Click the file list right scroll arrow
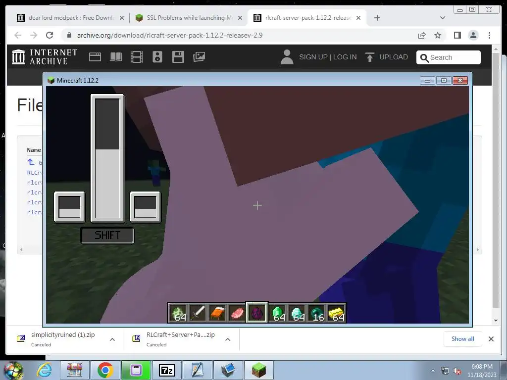The height and width of the screenshot is (380, 507). click(x=477, y=249)
